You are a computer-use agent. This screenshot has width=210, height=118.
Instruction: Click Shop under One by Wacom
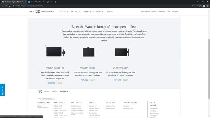[125, 80]
